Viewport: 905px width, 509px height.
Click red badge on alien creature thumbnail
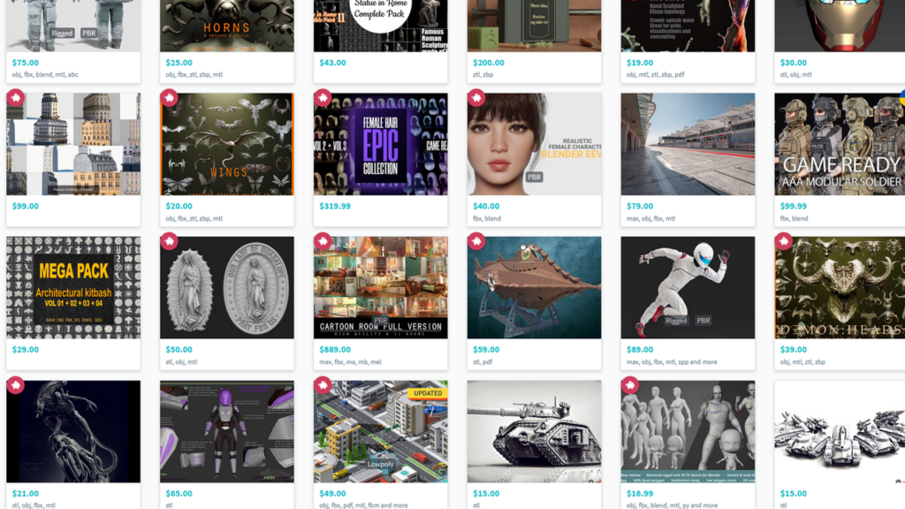pos(15,385)
